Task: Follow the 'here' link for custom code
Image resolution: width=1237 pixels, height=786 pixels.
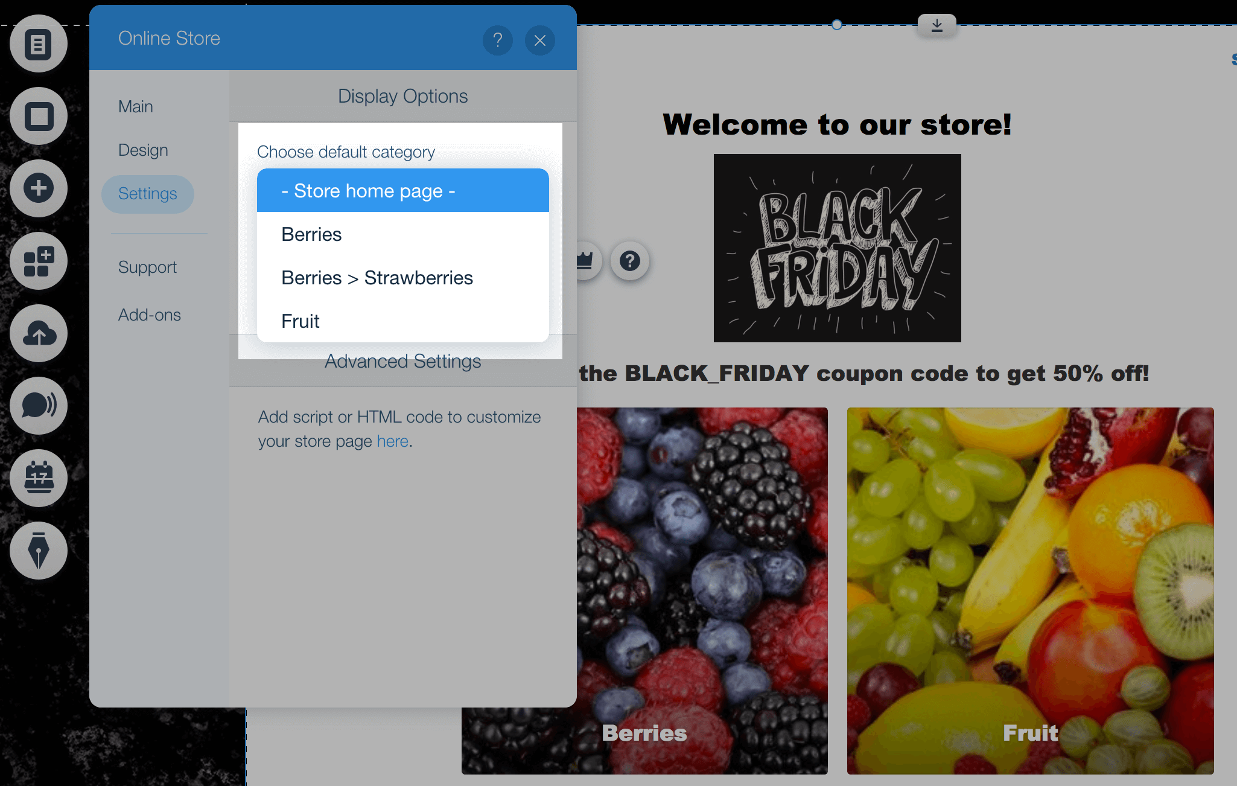Action: pyautogui.click(x=393, y=441)
